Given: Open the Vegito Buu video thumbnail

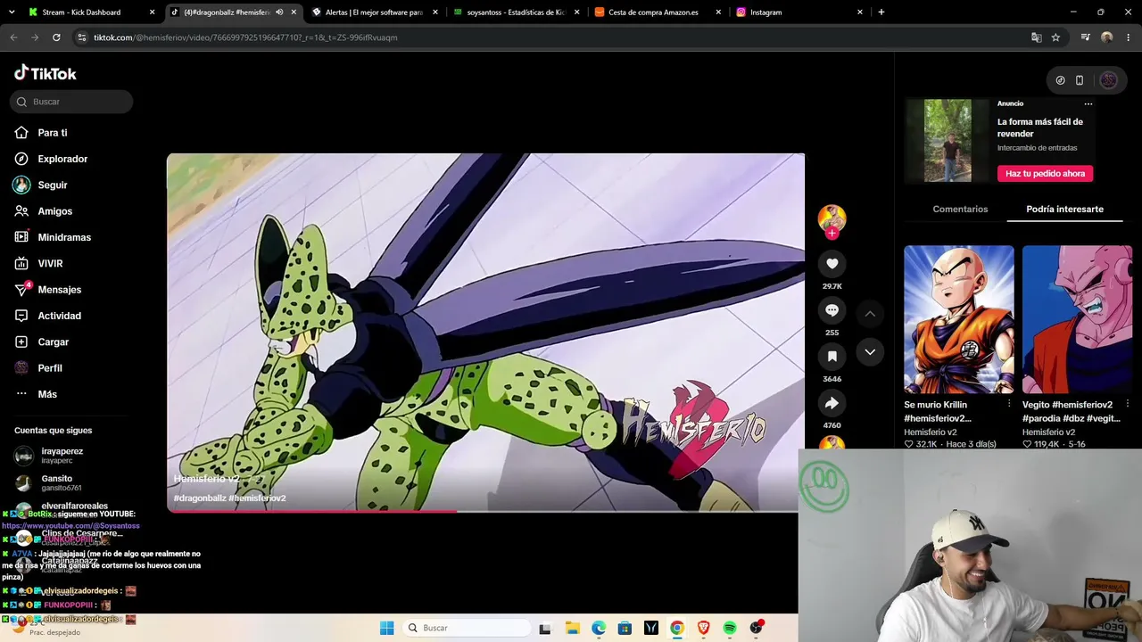Looking at the screenshot, I should click(x=1077, y=319).
